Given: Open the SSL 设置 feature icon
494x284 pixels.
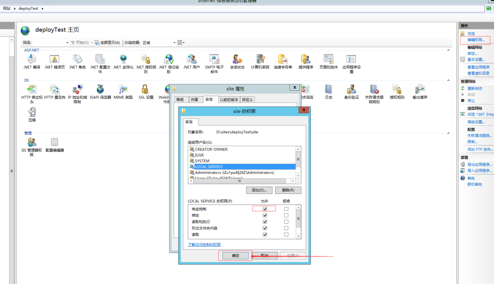Looking at the screenshot, I should coord(145,90).
